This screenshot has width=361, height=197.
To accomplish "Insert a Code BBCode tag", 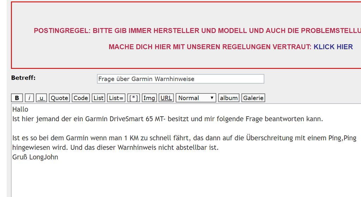I will tap(81, 98).
